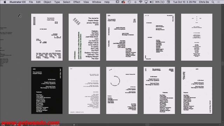Click the artboard number 10 field
The height and width of the screenshot is (126, 224).
point(22,125)
